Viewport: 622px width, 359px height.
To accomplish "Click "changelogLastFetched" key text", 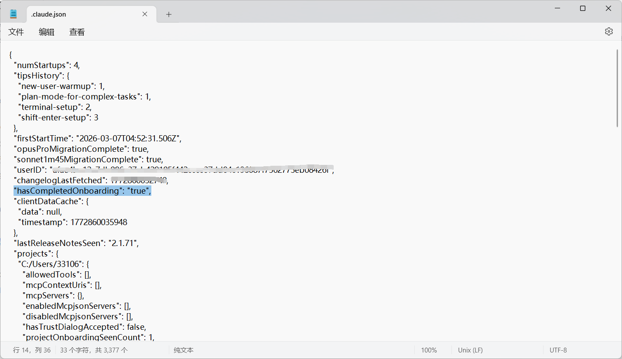I will pyautogui.click(x=60, y=180).
